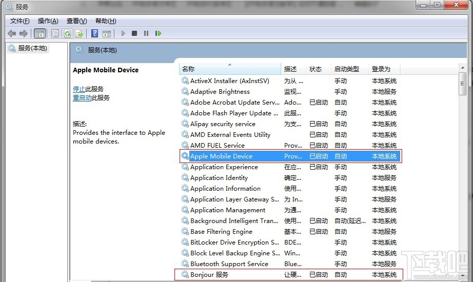
Task: Open the 文件(F) menu
Action: point(19,21)
